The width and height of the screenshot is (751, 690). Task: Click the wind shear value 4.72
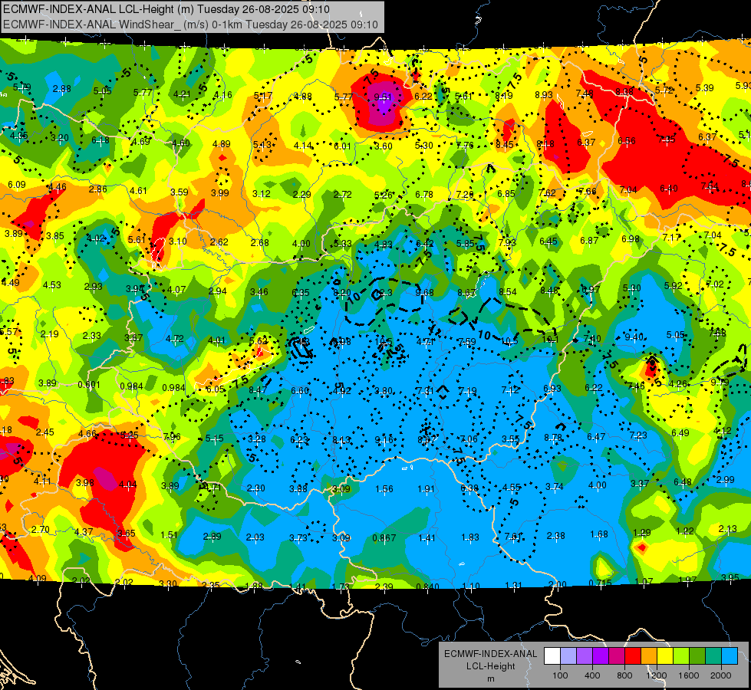point(174,339)
